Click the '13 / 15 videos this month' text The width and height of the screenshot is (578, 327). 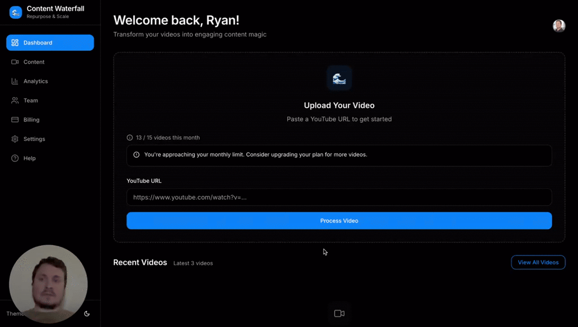(168, 138)
